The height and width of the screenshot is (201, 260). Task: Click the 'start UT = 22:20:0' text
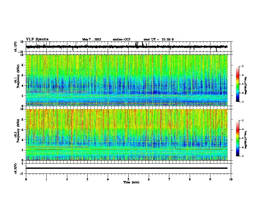(159, 39)
